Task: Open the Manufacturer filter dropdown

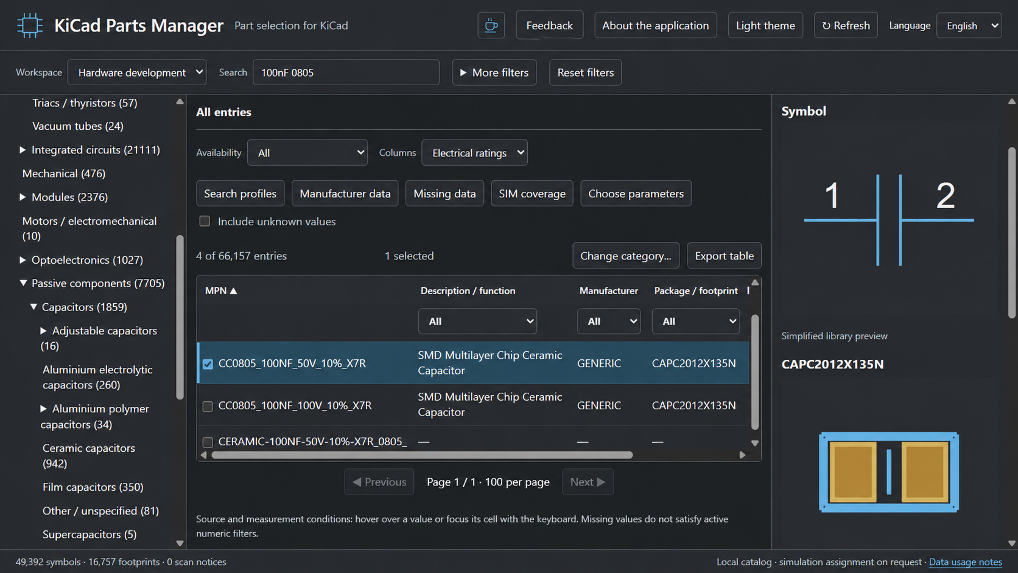Action: [609, 322]
